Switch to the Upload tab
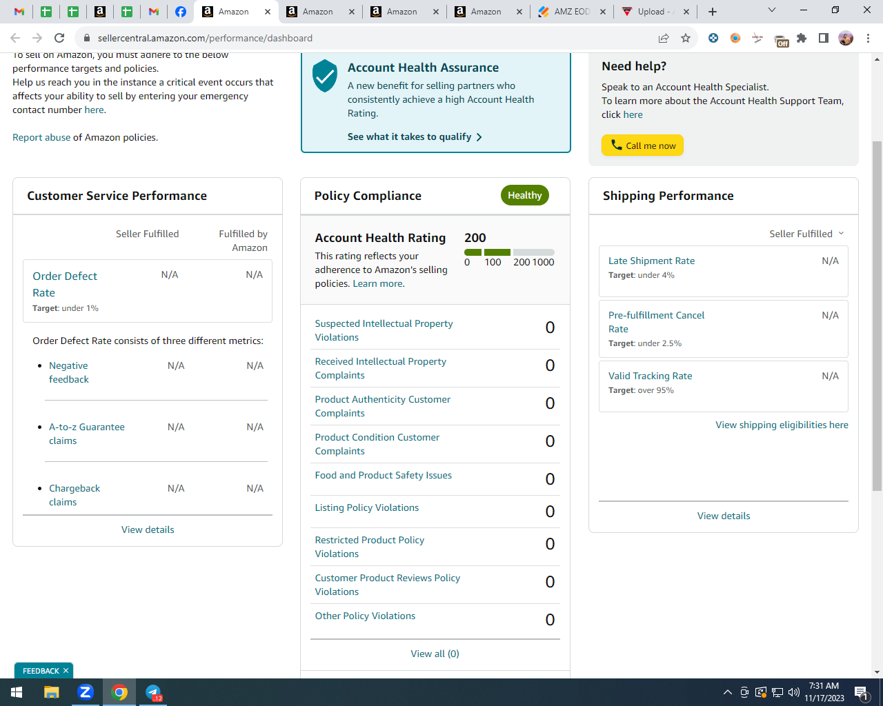 click(x=655, y=12)
